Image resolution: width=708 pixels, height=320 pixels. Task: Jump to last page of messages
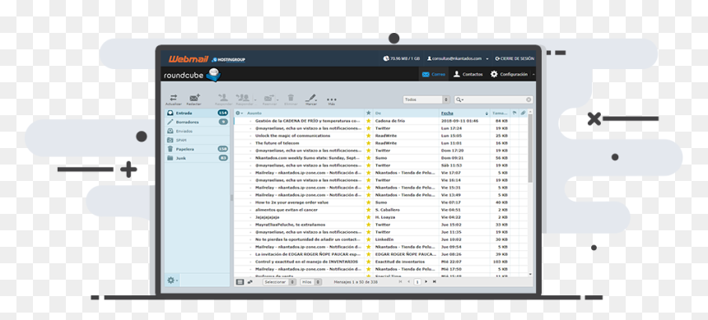click(435, 281)
